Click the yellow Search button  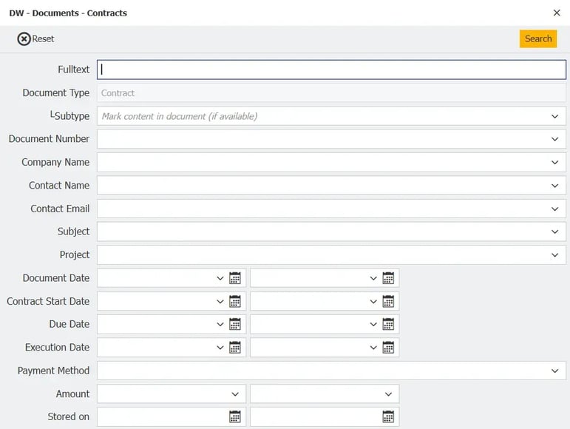point(538,39)
